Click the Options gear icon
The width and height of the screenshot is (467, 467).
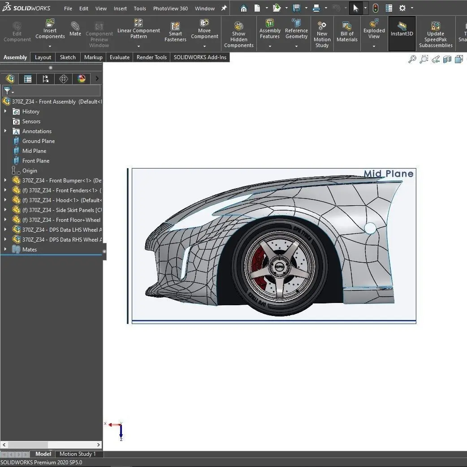[402, 8]
